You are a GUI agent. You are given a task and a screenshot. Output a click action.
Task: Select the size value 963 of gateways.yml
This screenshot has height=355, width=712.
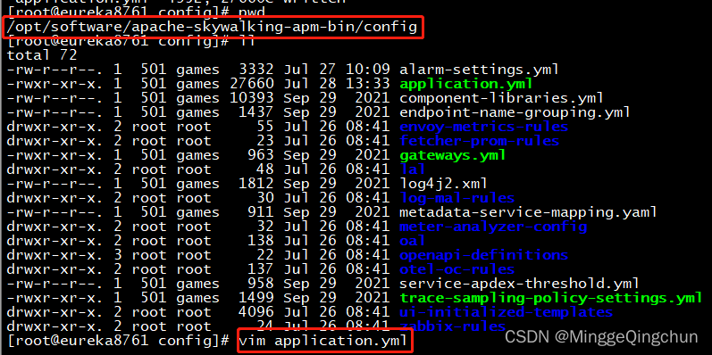(x=261, y=155)
